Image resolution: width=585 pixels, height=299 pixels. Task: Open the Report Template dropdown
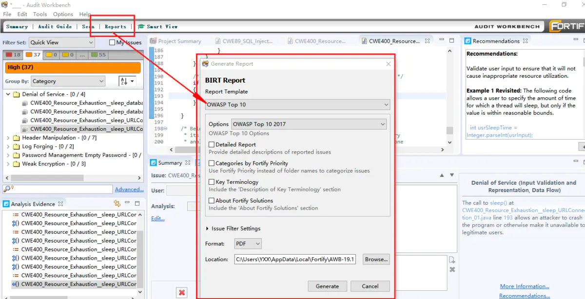pos(298,105)
